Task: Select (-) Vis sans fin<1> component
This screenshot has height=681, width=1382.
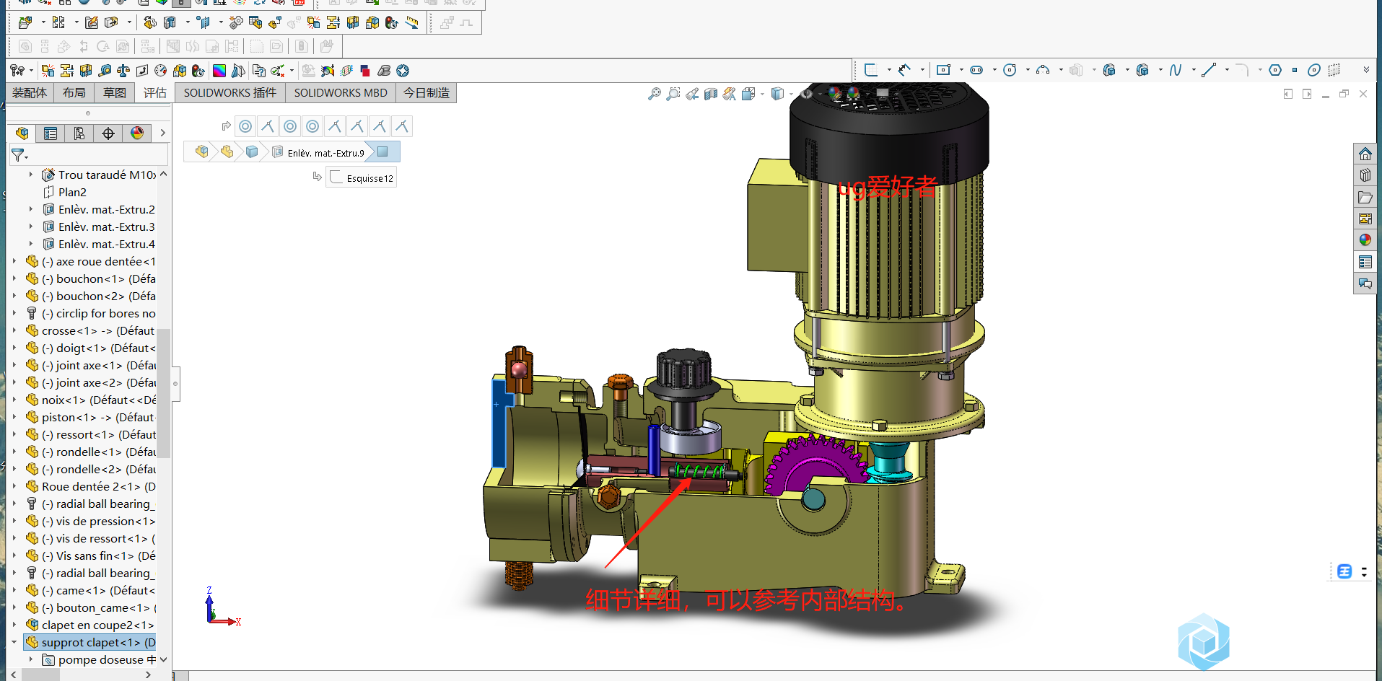Action: pyautogui.click(x=91, y=555)
